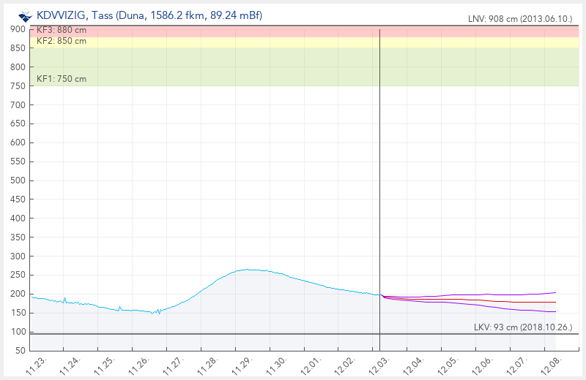Screen dimensions: 586x380
Task: Click the LKV 93 cm label
Action: point(523,327)
